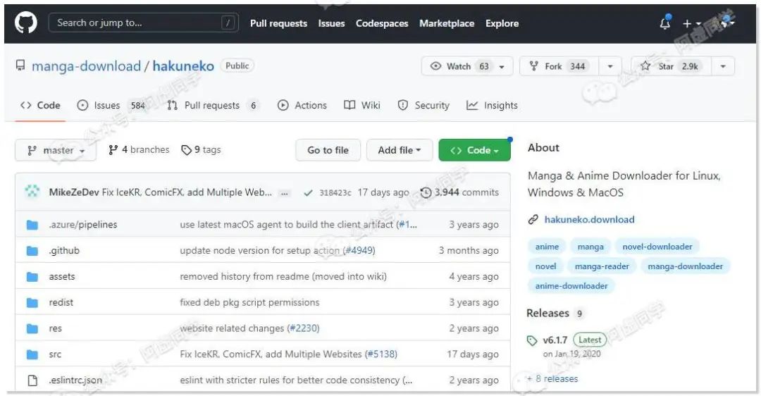The width and height of the screenshot is (761, 396).
Task: Select the anime topic tag
Action: (x=547, y=247)
